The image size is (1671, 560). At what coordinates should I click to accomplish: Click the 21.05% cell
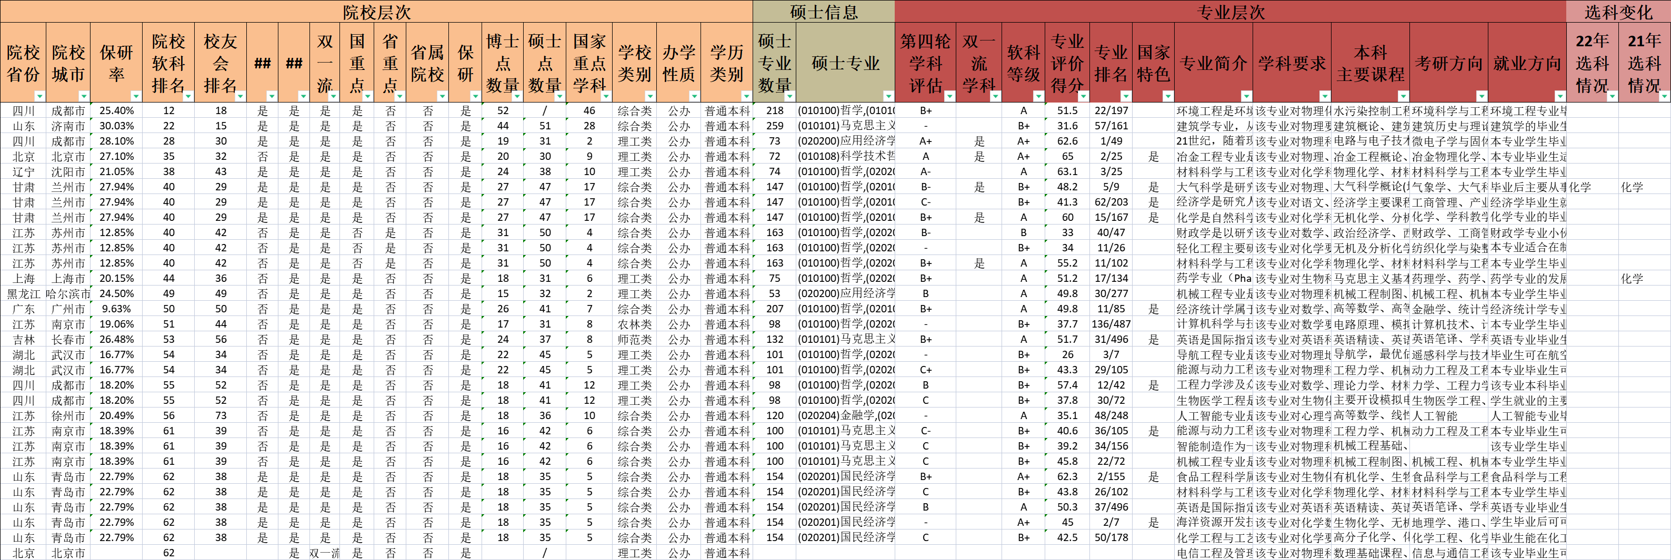pos(116,172)
